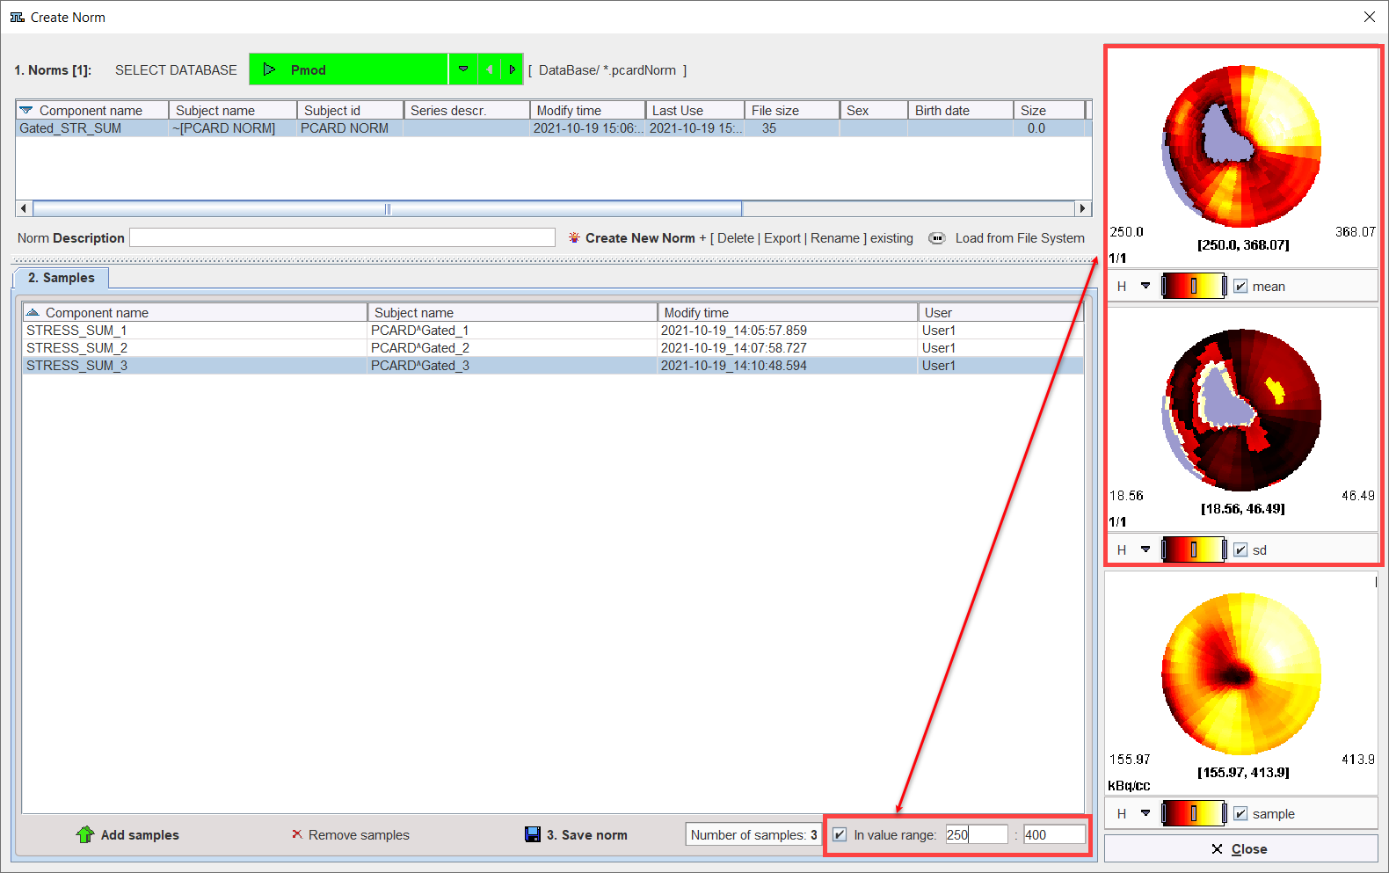
Task: Click the User column header in samples table
Action: point(1000,312)
